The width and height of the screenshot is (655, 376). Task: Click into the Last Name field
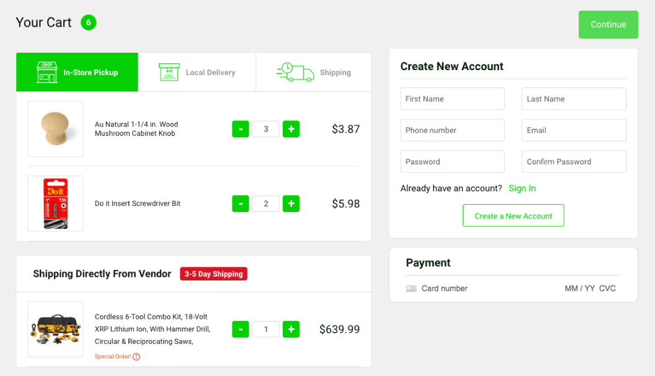pyautogui.click(x=574, y=99)
